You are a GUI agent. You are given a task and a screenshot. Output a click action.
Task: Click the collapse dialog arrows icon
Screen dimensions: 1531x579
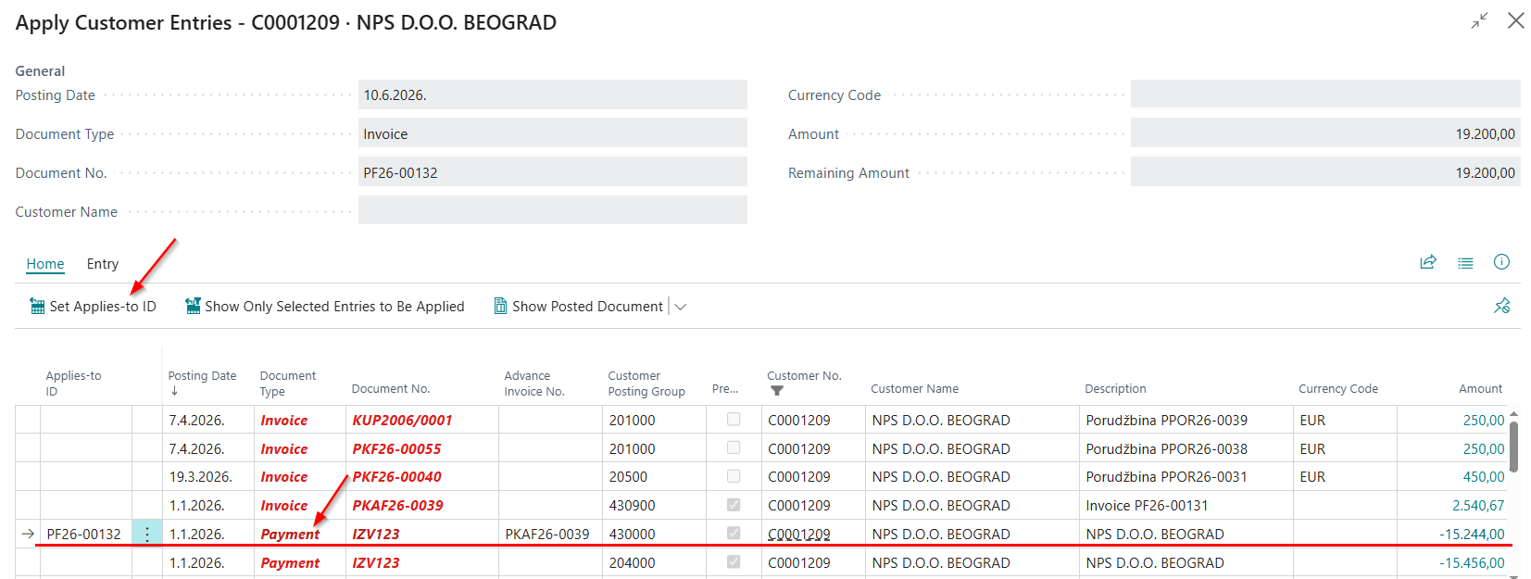(1479, 20)
